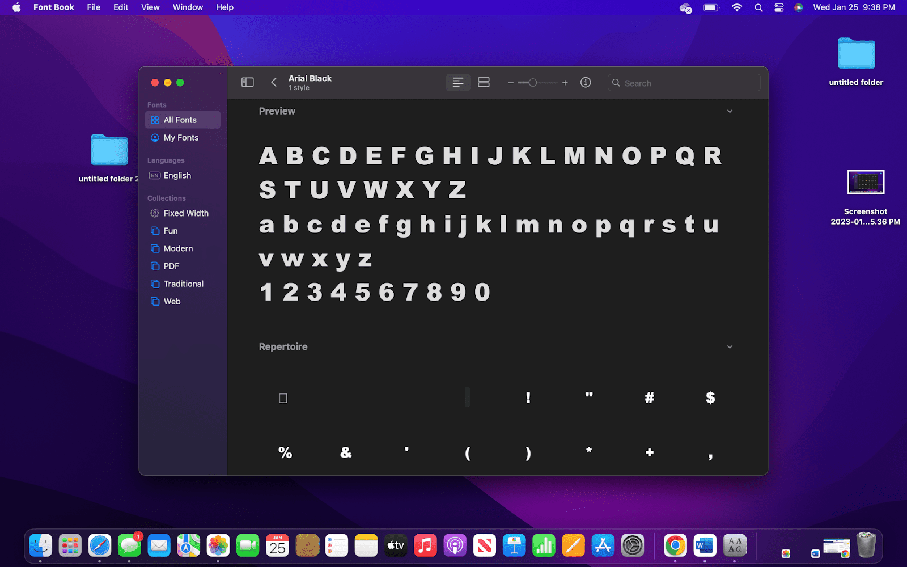Open App Store from the Dock
907x567 pixels.
pos(603,545)
